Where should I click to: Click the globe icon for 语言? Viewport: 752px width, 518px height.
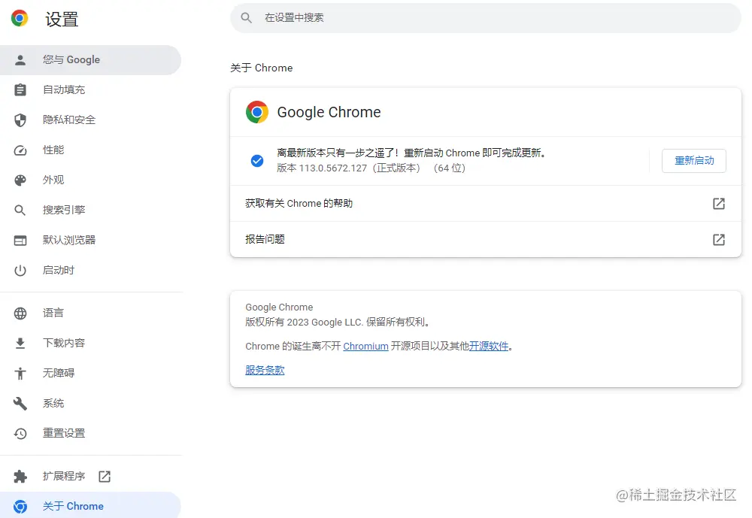pos(20,314)
